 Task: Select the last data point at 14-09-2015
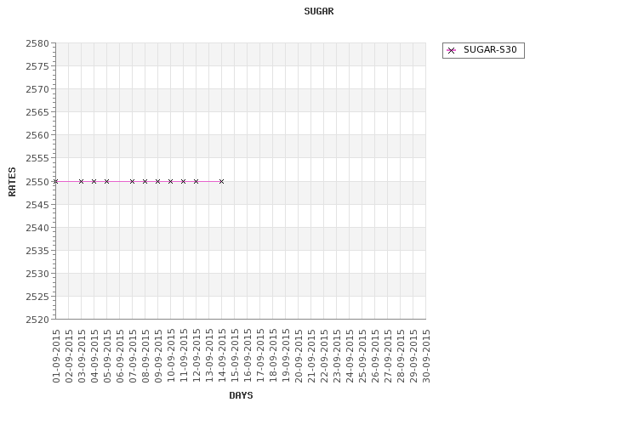tap(221, 181)
